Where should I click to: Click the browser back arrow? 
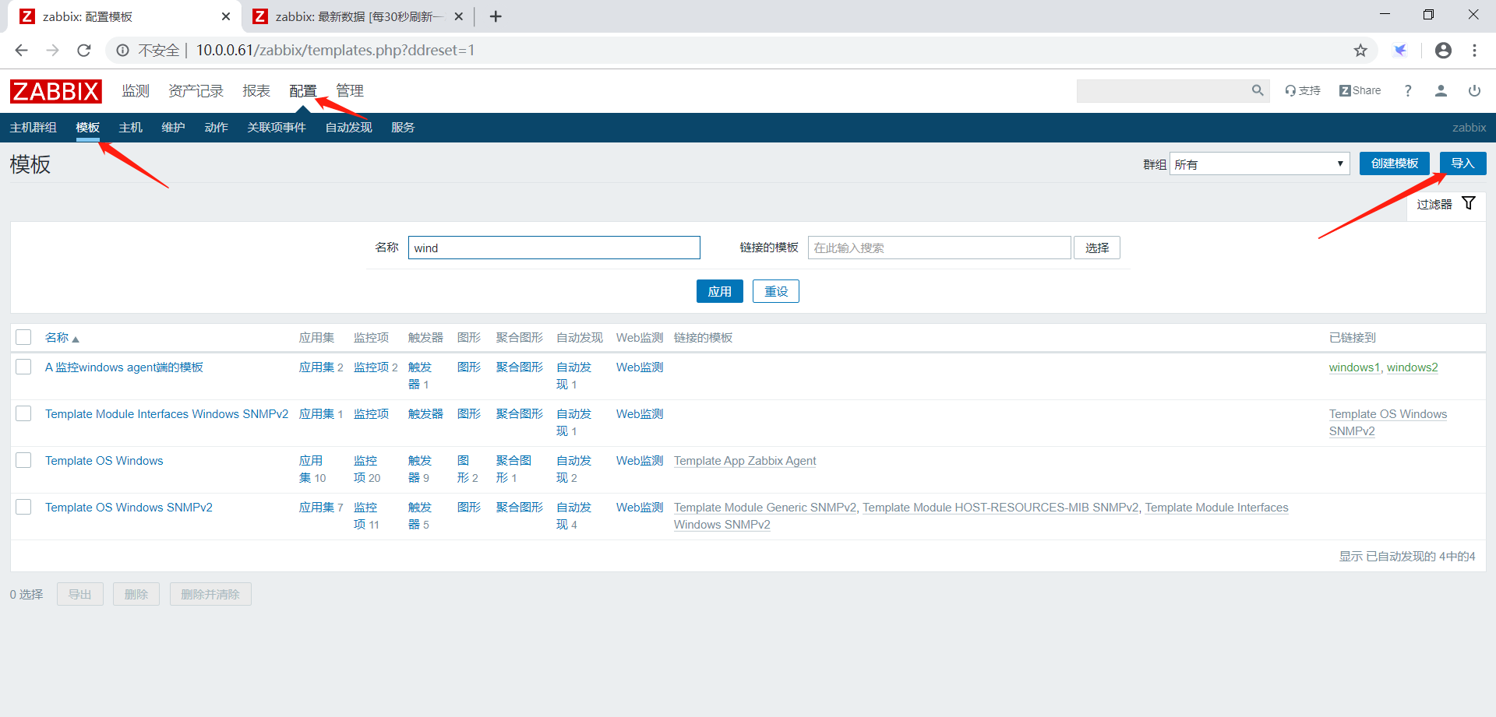(21, 51)
